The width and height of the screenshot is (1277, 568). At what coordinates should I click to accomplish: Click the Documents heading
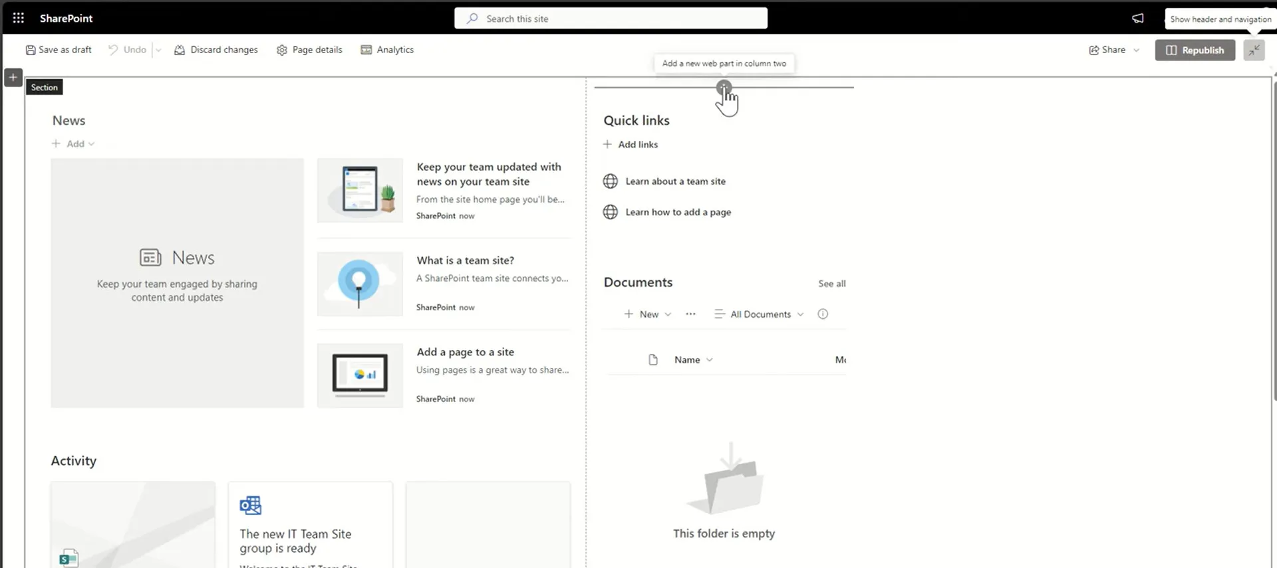point(638,282)
